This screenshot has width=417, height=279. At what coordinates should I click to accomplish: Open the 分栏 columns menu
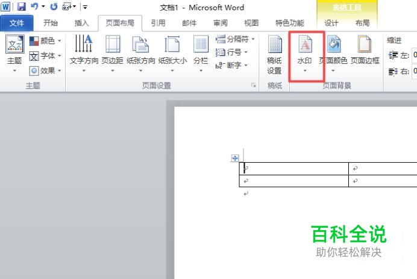coord(201,53)
